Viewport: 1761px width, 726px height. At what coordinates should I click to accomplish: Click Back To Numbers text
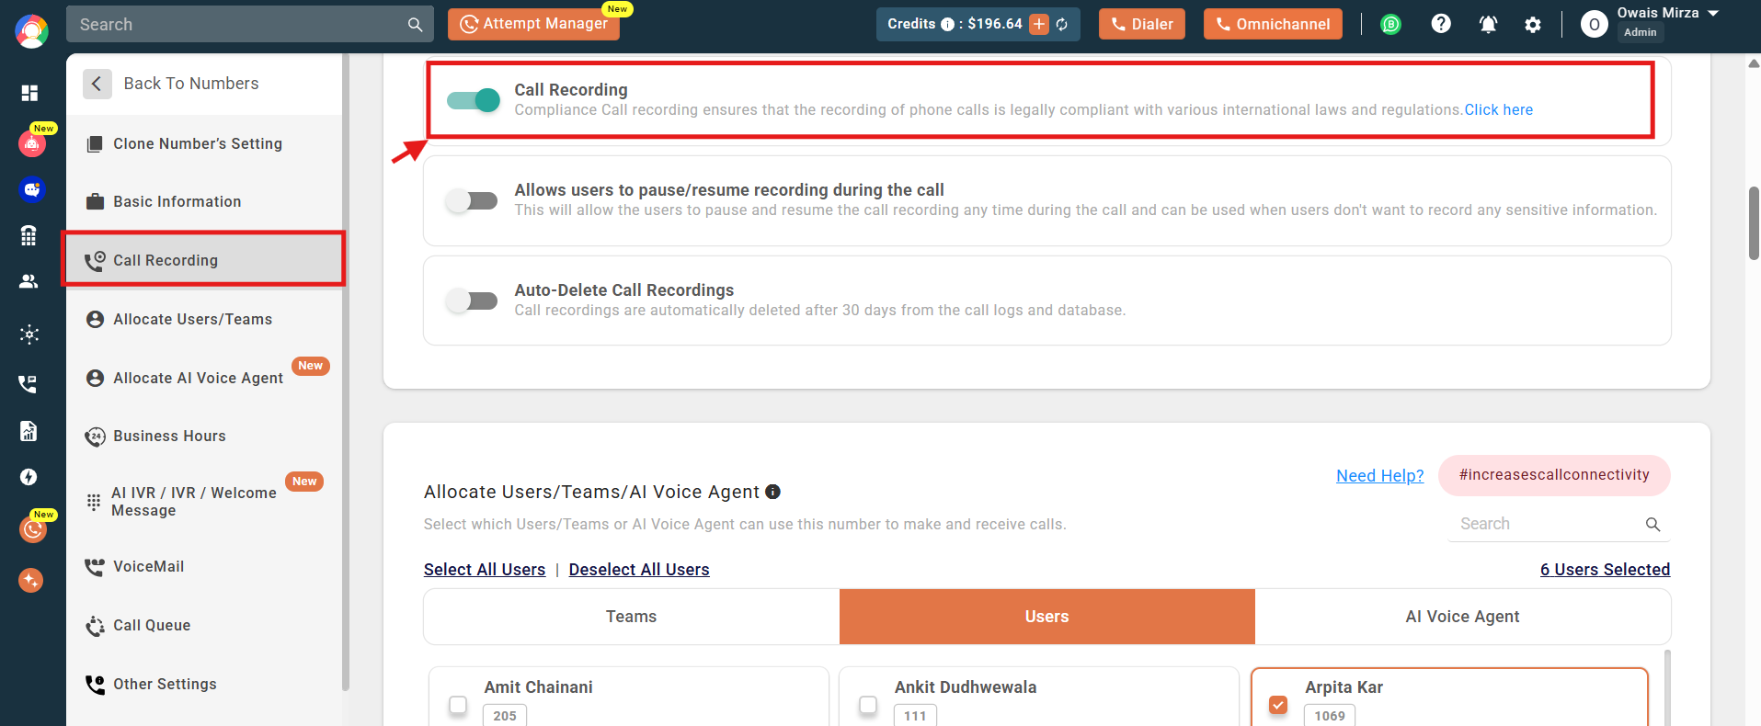[x=191, y=84]
